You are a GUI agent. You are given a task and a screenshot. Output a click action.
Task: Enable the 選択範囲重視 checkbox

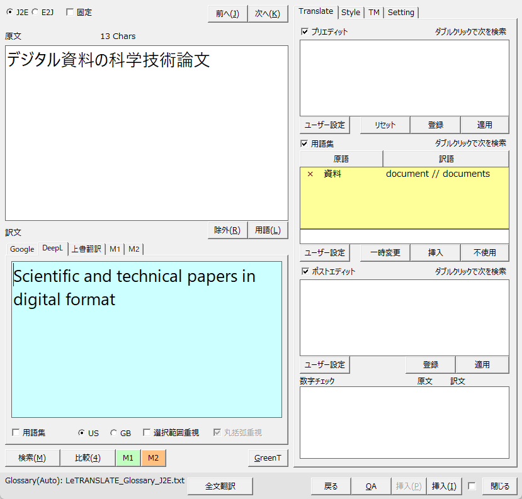point(147,433)
